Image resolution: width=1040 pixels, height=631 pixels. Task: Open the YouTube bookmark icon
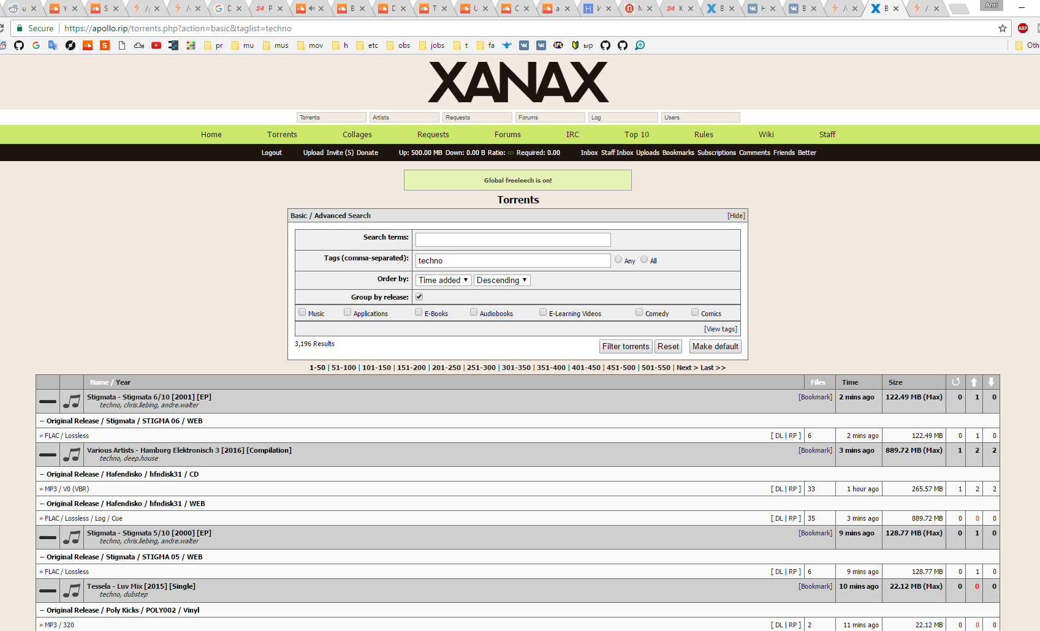(156, 45)
